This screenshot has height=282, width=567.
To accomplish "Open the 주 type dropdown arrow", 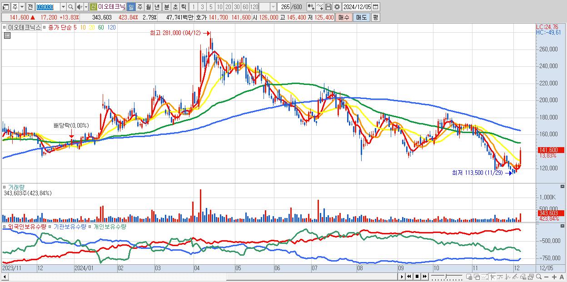I will [22, 7].
